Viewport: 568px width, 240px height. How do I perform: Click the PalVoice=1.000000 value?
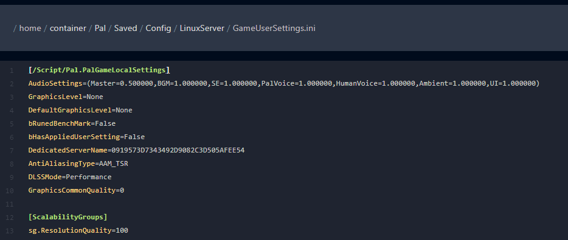tap(297, 83)
